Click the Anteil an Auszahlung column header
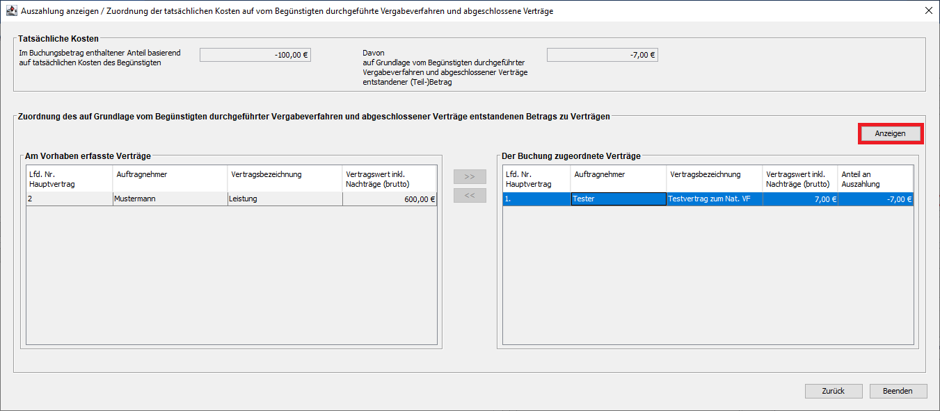The width and height of the screenshot is (940, 411). click(875, 179)
